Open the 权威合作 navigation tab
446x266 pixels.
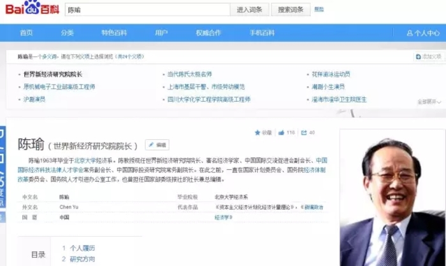tap(208, 32)
